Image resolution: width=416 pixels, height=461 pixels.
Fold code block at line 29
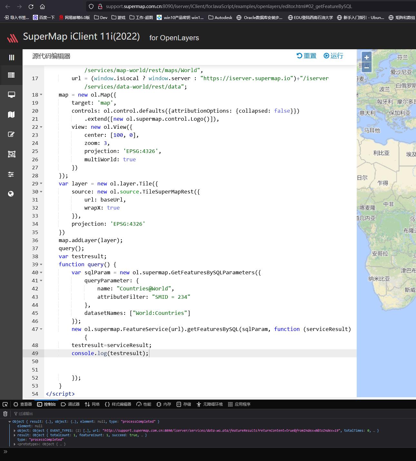(x=41, y=184)
